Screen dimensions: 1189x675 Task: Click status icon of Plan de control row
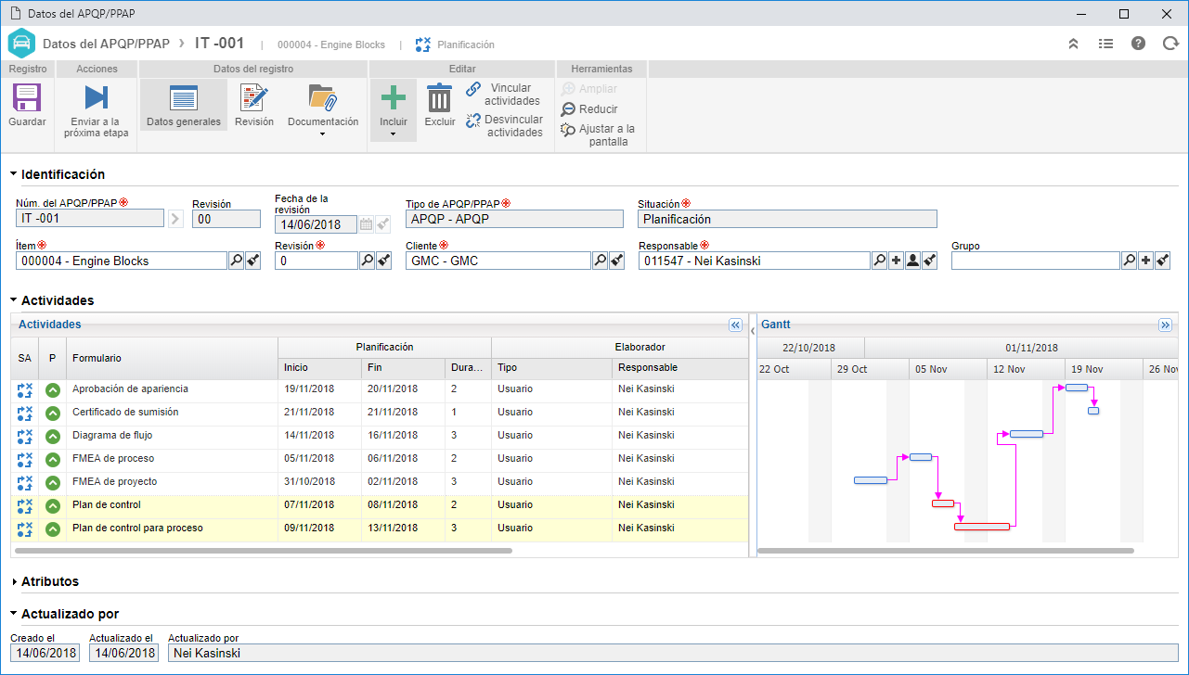53,505
